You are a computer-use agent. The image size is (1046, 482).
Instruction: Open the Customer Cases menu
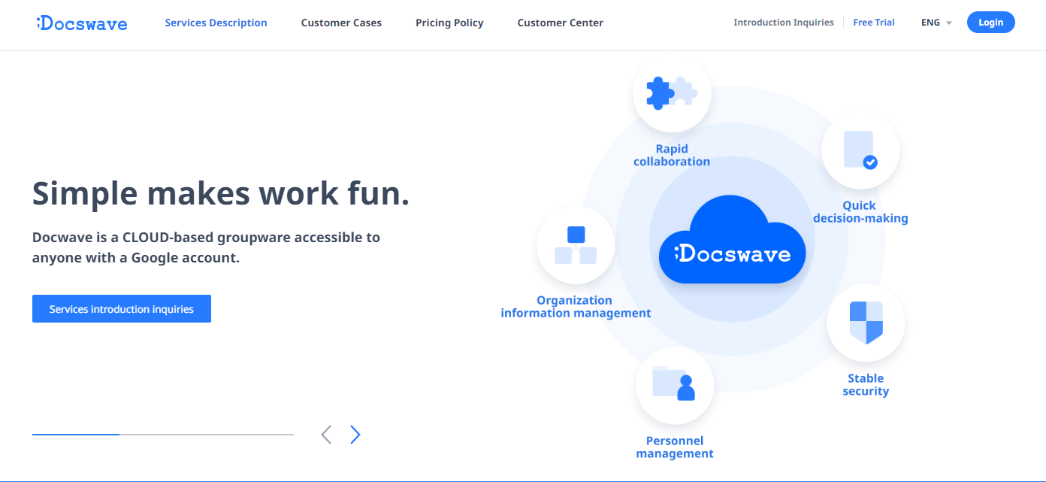pos(341,23)
